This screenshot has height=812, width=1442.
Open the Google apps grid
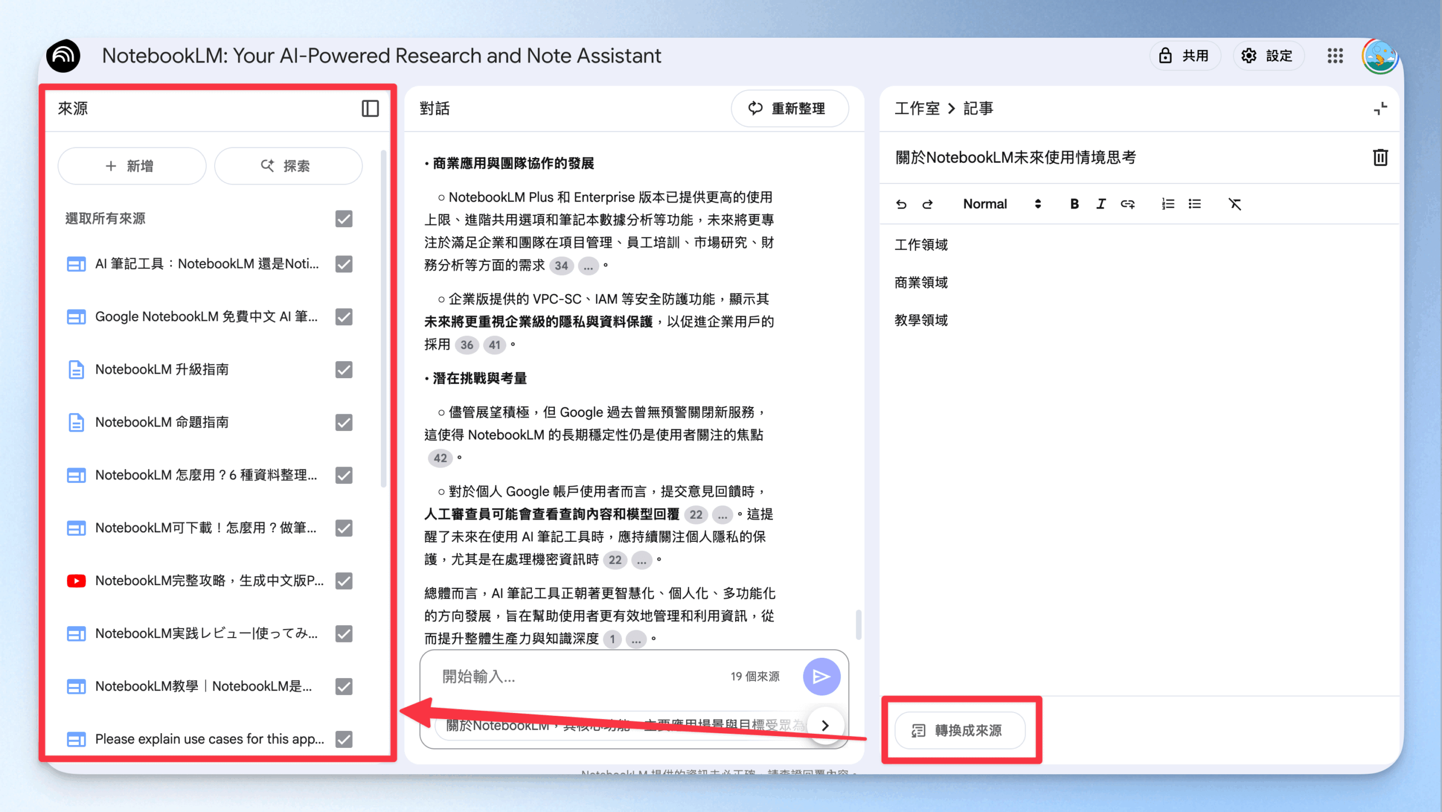pyautogui.click(x=1335, y=56)
